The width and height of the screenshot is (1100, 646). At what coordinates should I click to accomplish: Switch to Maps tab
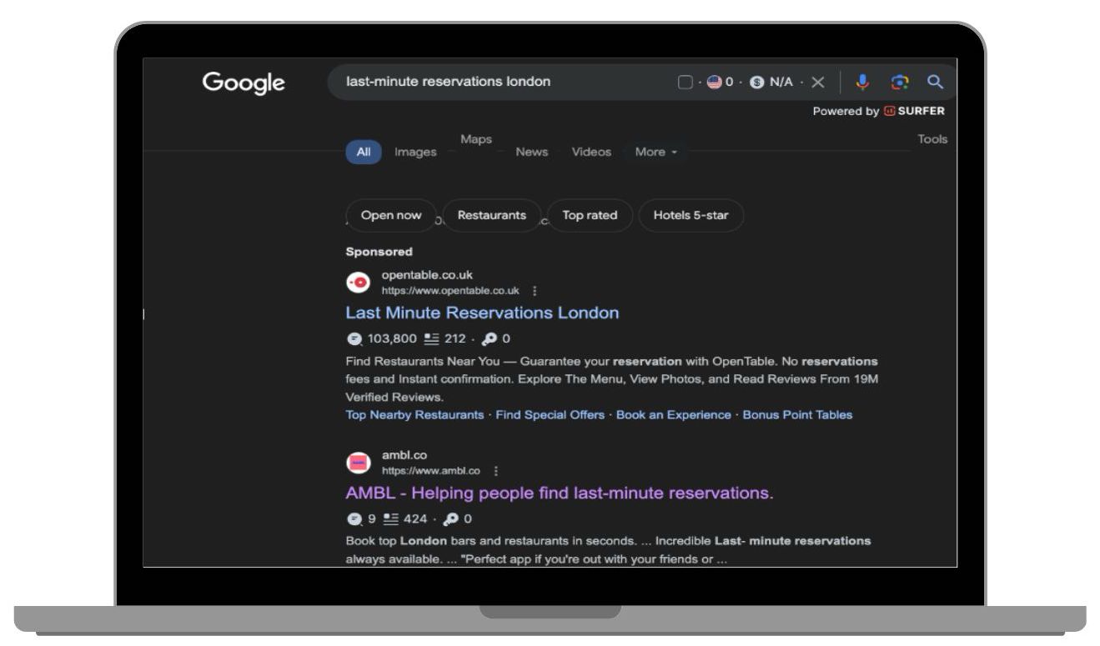476,139
